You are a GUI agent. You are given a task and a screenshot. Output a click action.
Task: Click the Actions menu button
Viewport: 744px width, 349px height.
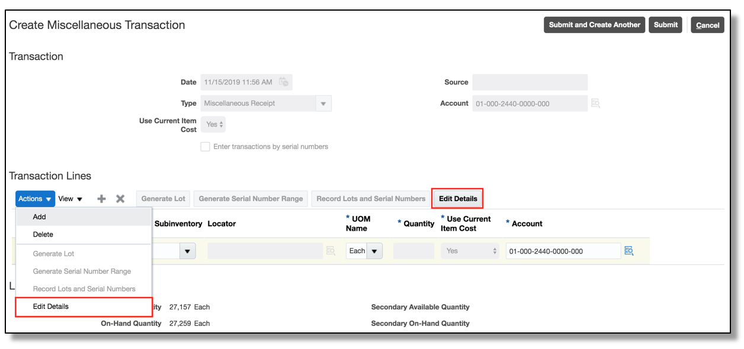(x=35, y=199)
